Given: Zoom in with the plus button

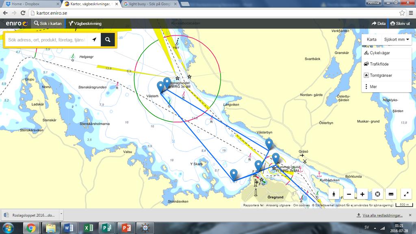Looking at the screenshot, I should point(362,194).
